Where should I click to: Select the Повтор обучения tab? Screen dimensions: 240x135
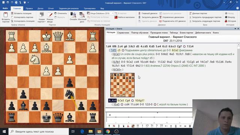[x=140, y=33]
